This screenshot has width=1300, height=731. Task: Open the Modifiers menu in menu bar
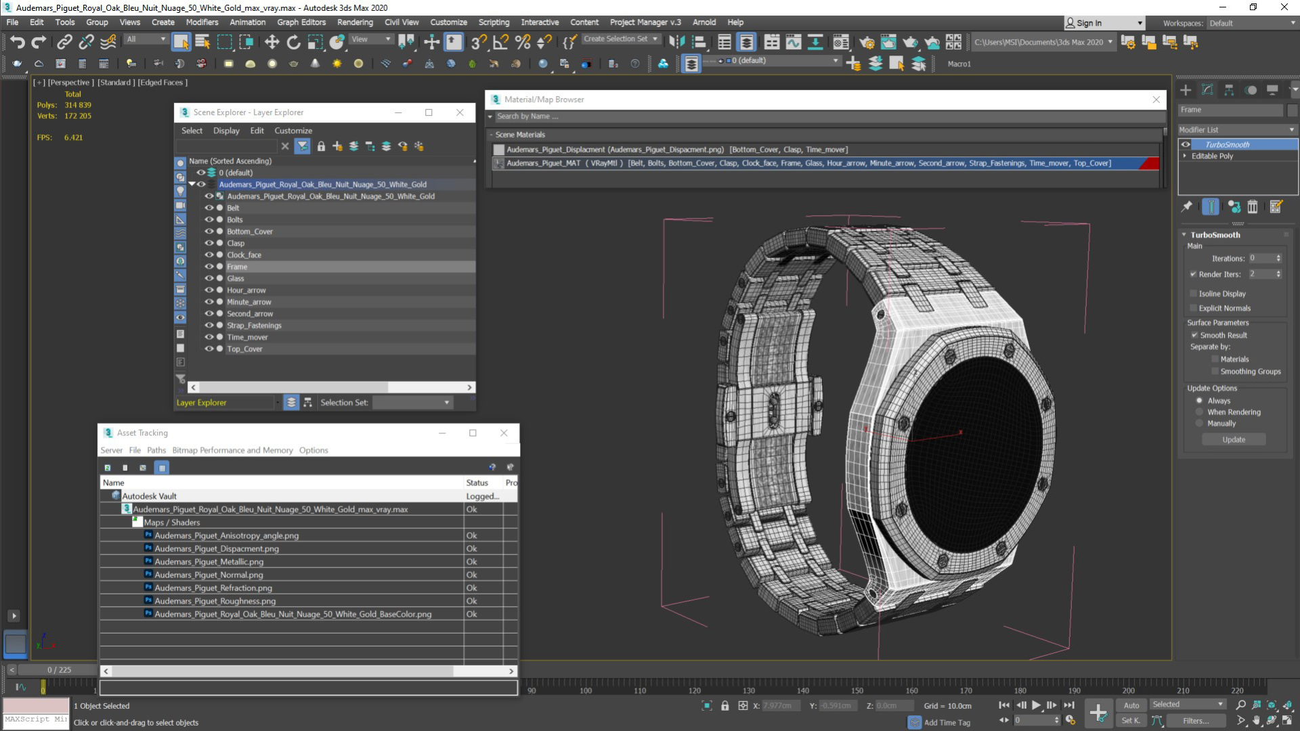point(202,22)
